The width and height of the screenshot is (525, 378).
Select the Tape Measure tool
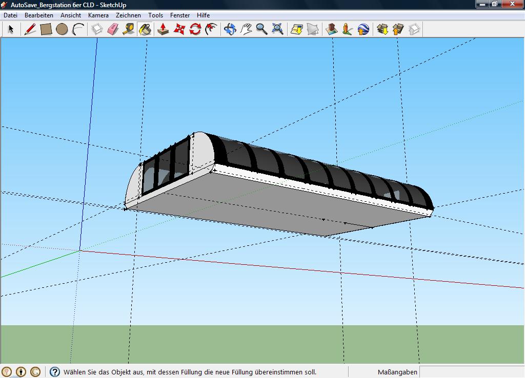[129, 29]
